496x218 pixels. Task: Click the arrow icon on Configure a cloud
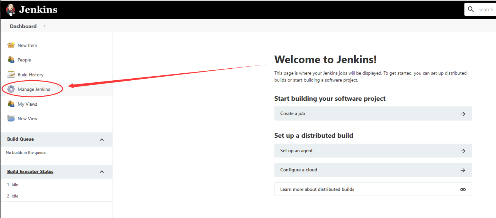(463, 170)
